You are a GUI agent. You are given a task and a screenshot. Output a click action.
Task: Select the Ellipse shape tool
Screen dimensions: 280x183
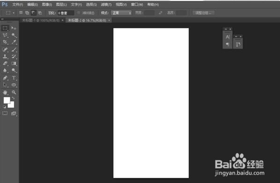pos(14,85)
